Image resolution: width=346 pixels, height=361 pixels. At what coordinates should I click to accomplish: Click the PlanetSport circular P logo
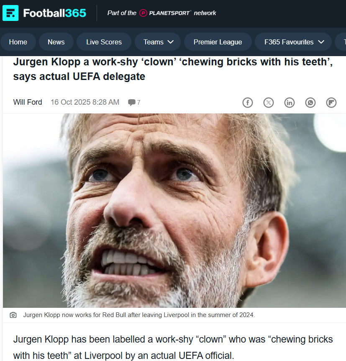pyautogui.click(x=143, y=13)
